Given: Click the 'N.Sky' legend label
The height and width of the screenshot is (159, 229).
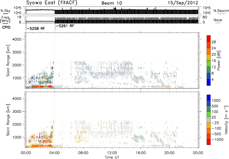Looking at the screenshot, I should tap(5, 11).
